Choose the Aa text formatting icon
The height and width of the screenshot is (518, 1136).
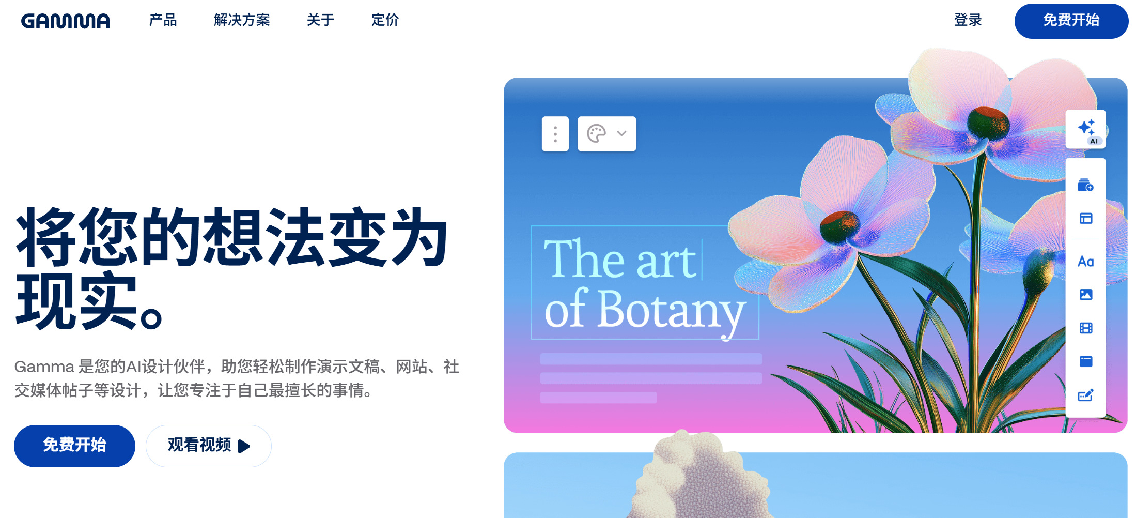[x=1085, y=261]
